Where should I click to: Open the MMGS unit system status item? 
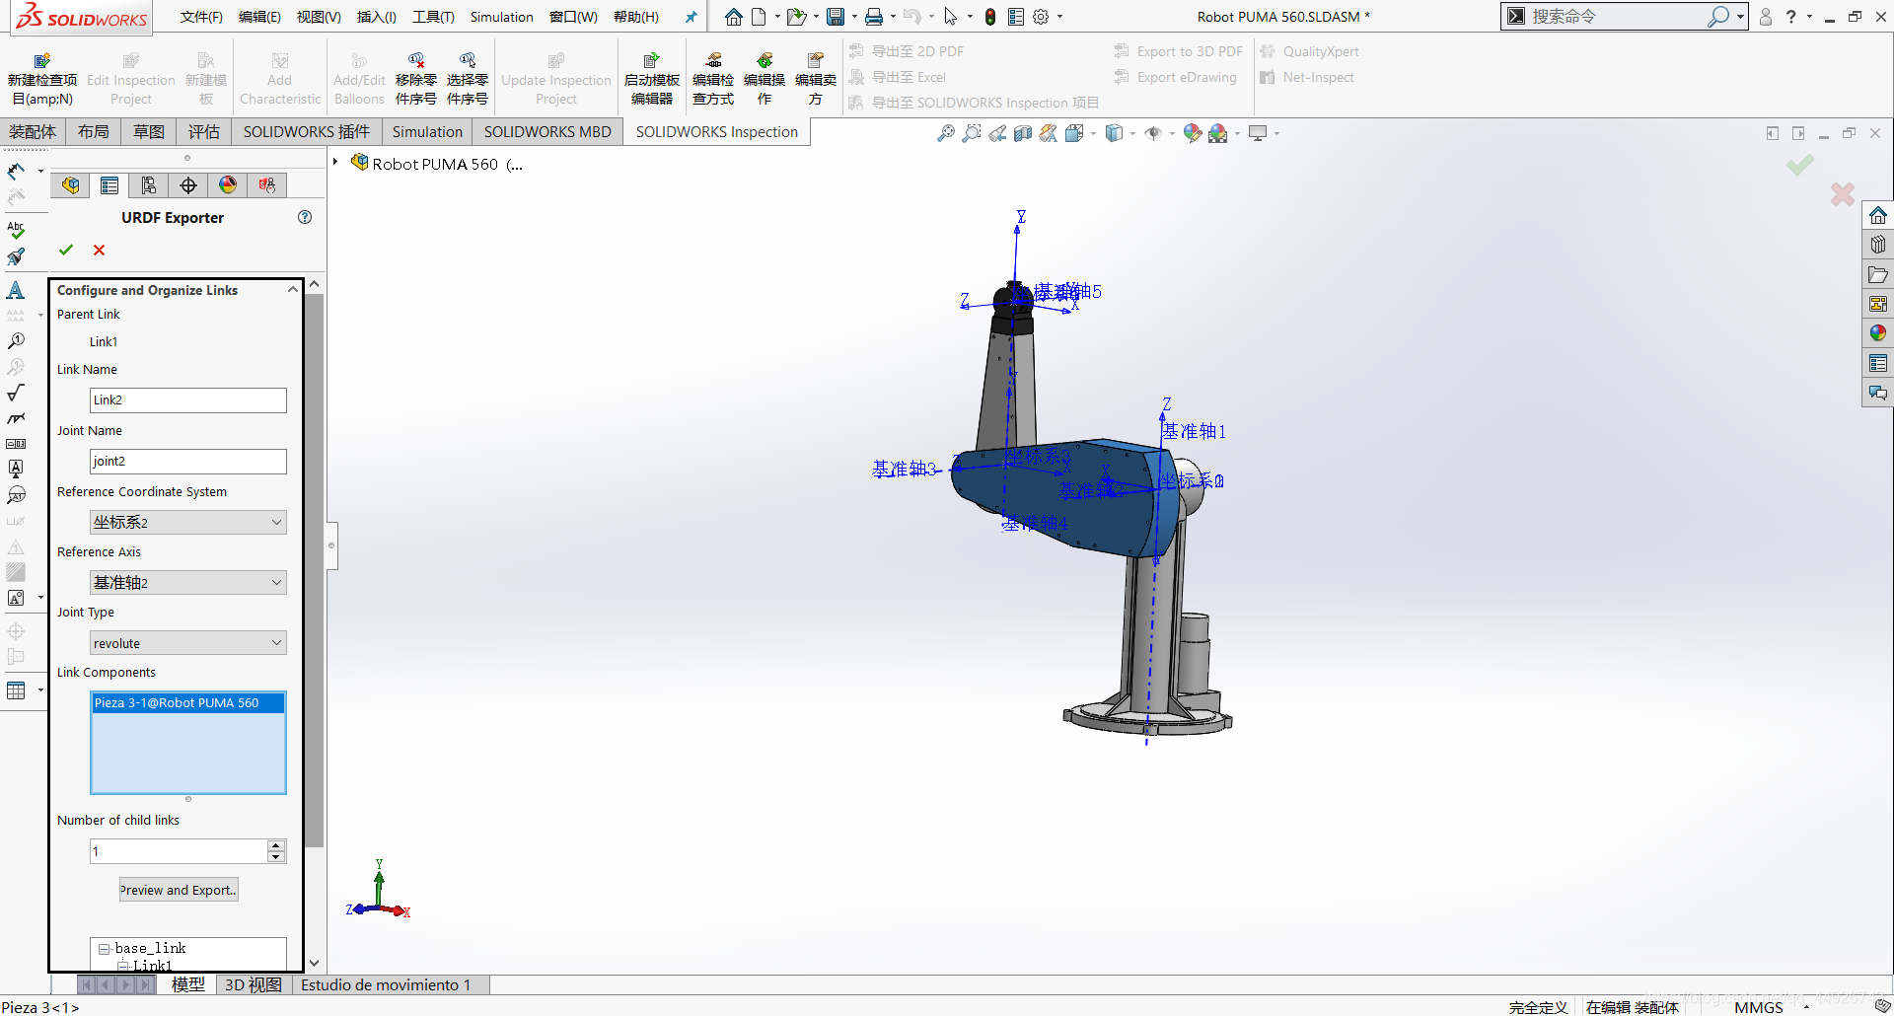1759,1007
